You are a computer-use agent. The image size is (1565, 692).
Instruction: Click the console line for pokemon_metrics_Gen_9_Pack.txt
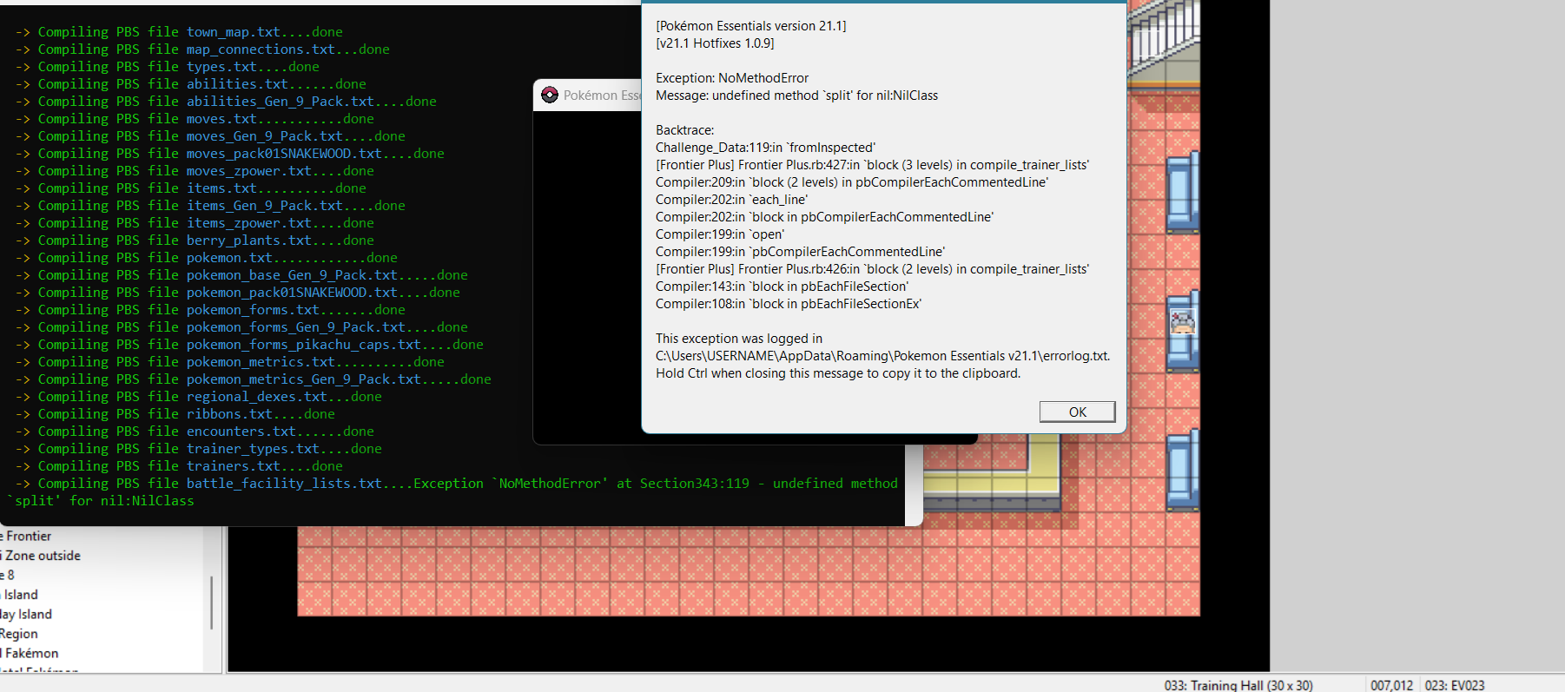pos(254,379)
